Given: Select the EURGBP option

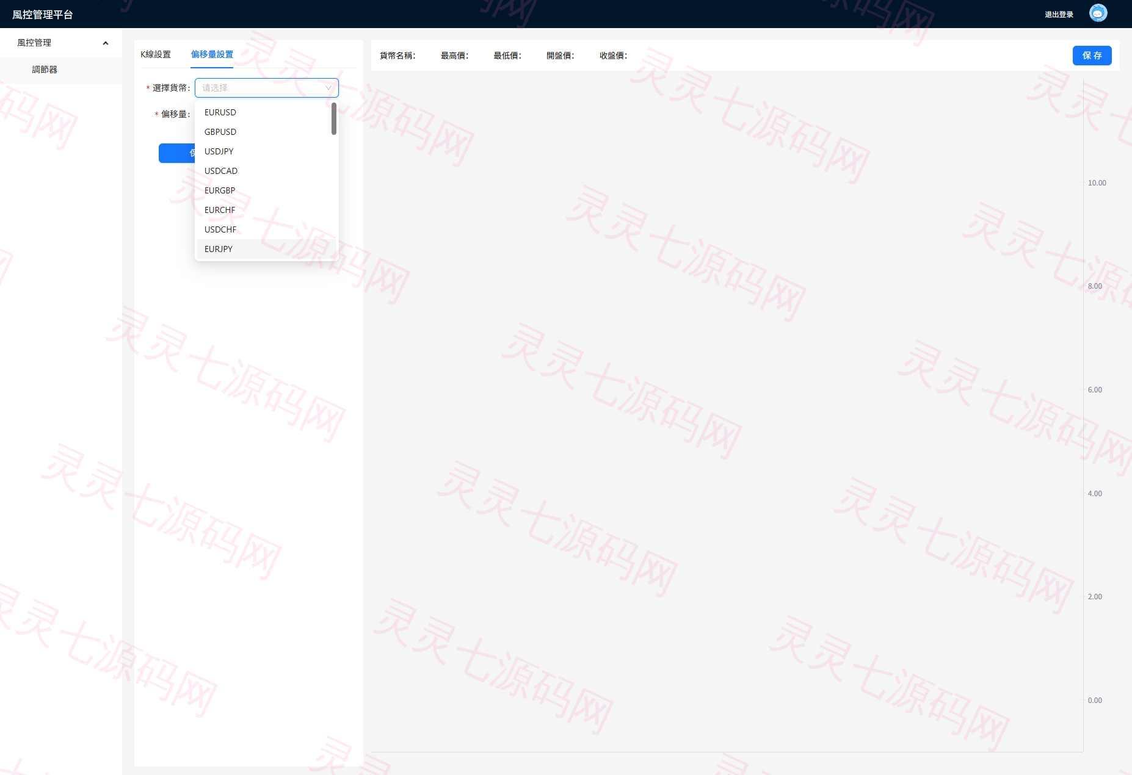Looking at the screenshot, I should point(266,190).
